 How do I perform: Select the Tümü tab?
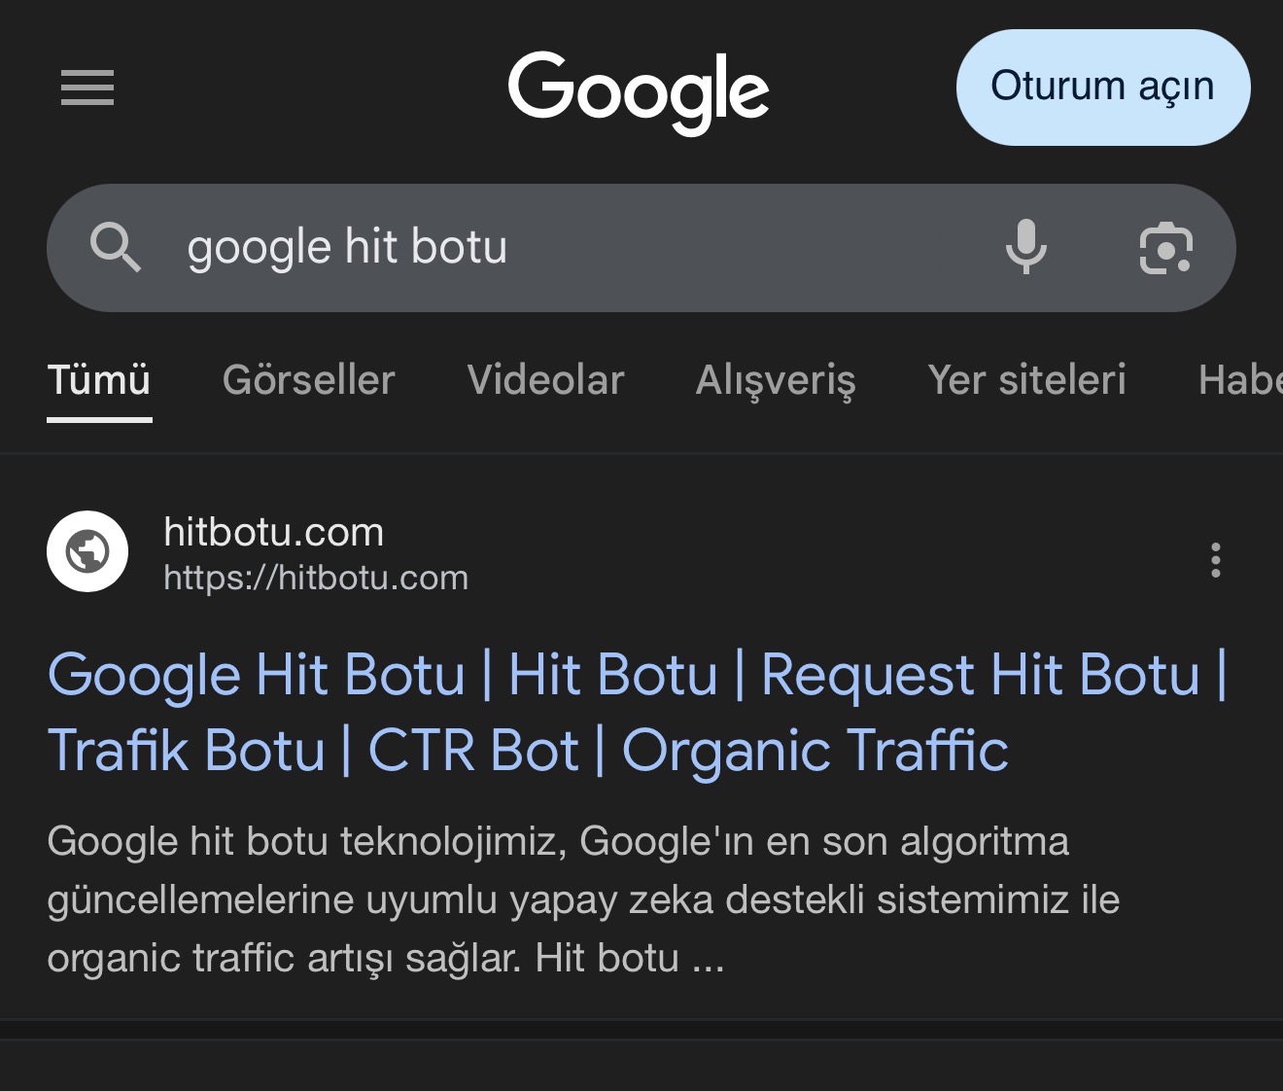coord(99,380)
